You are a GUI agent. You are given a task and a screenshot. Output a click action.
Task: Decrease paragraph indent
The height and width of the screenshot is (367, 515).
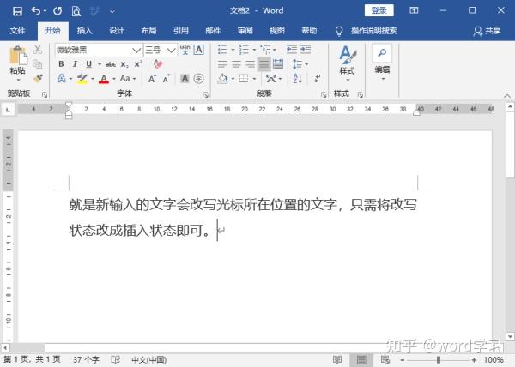292,50
